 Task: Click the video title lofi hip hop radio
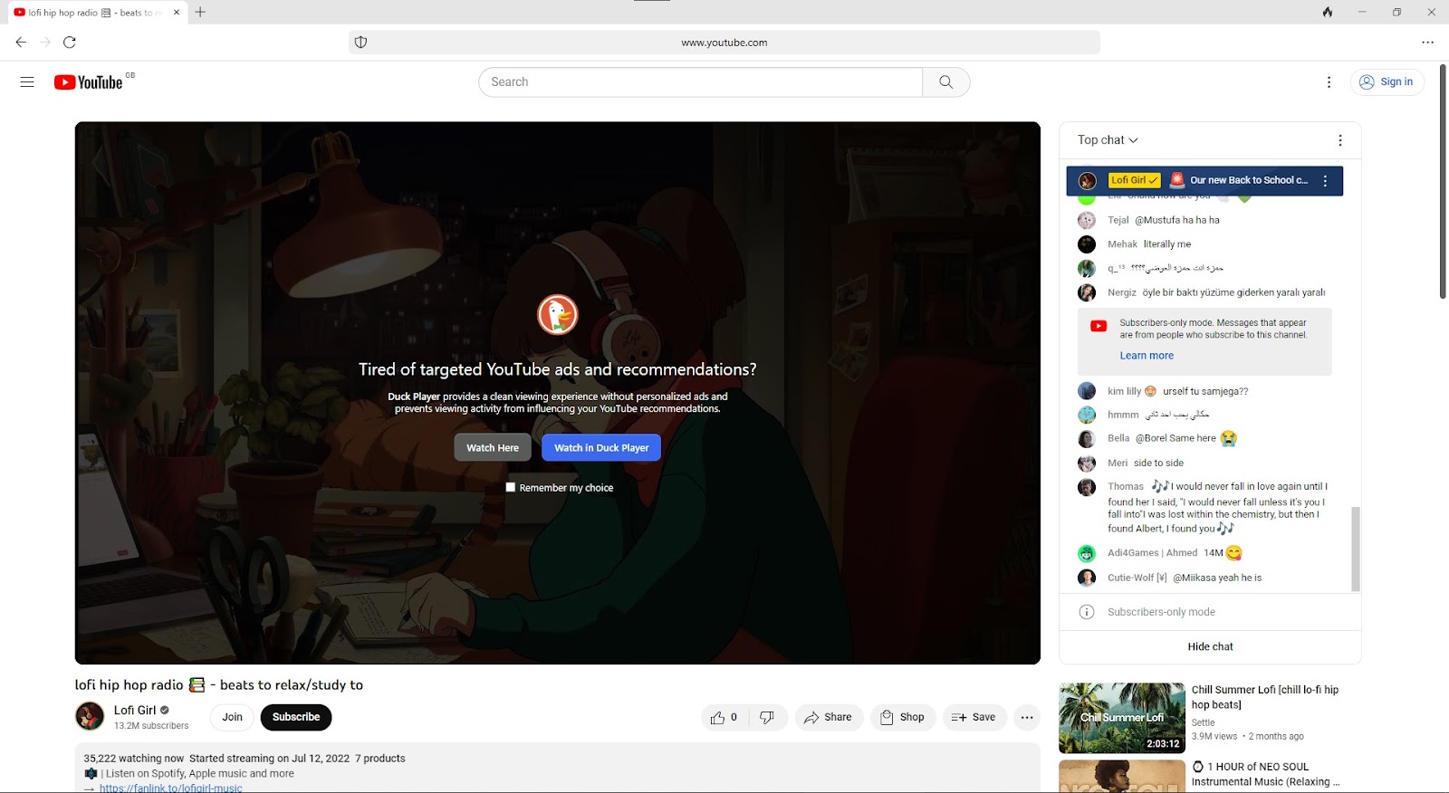(x=219, y=685)
